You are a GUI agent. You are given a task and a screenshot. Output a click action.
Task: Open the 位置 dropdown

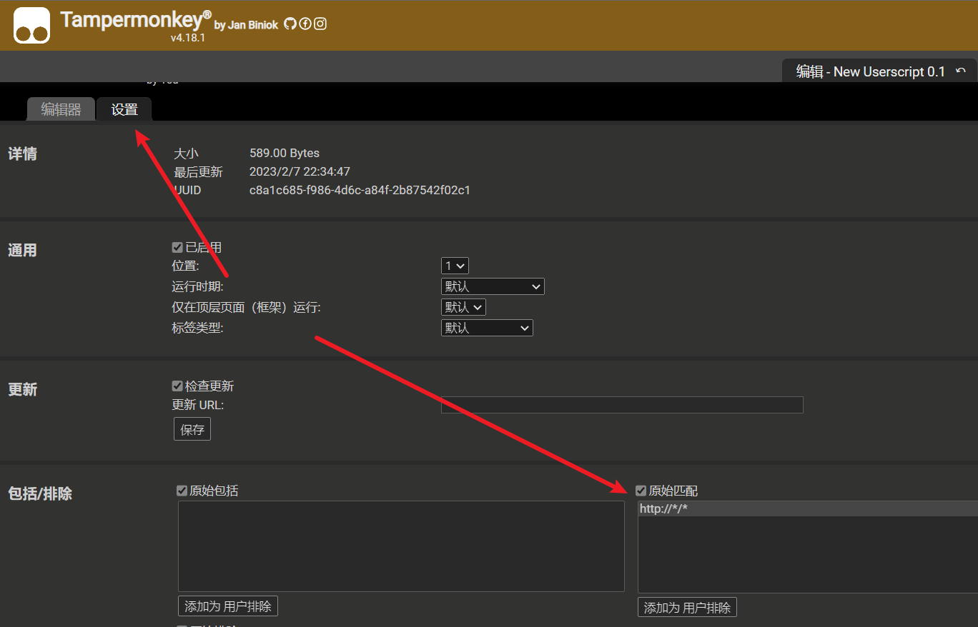455,266
